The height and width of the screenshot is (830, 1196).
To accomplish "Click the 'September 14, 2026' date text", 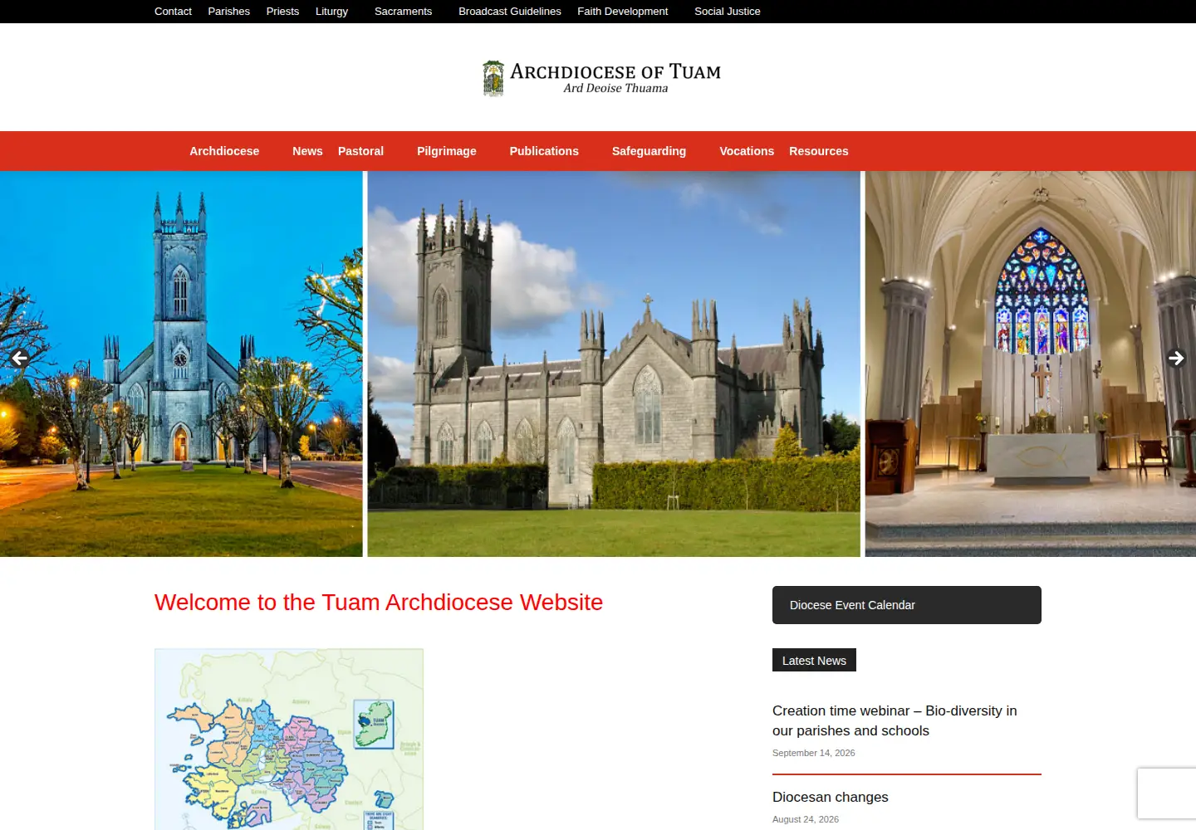I will tap(814, 753).
